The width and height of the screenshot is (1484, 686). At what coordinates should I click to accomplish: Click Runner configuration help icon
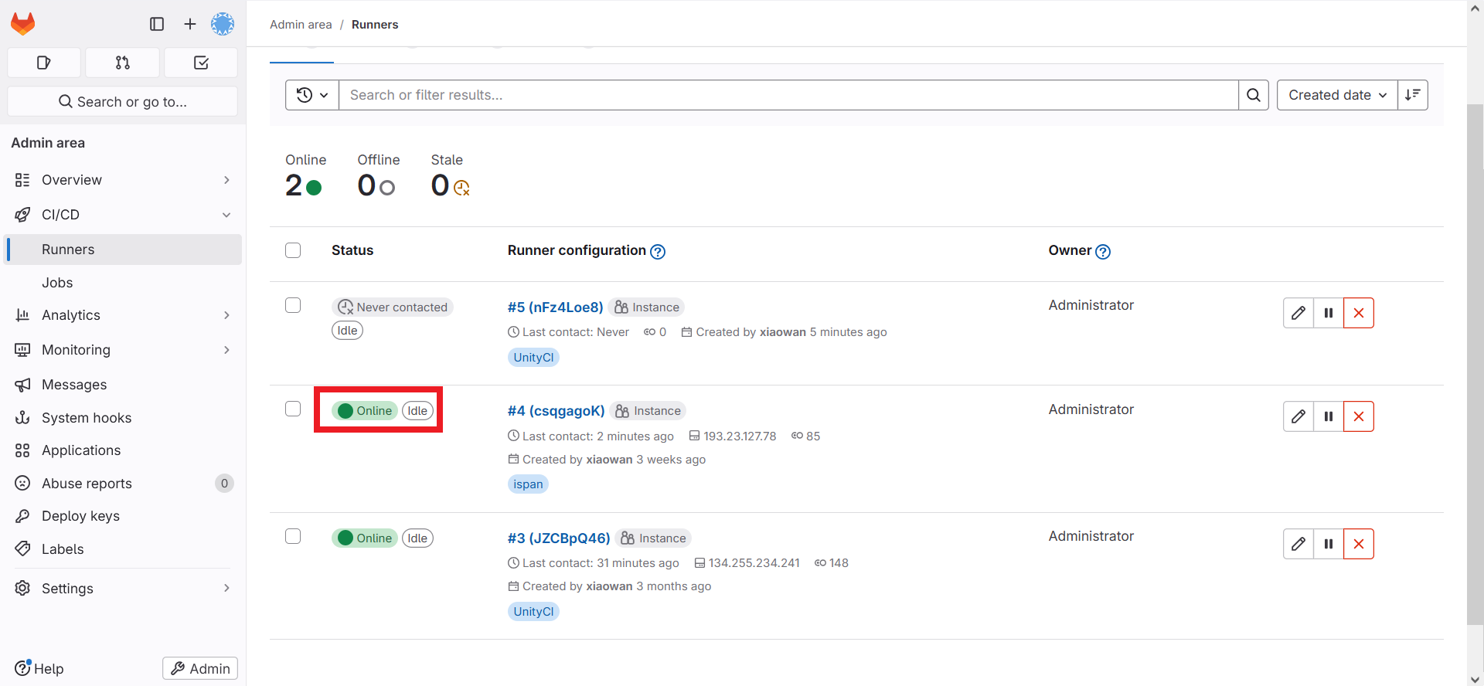[658, 252]
